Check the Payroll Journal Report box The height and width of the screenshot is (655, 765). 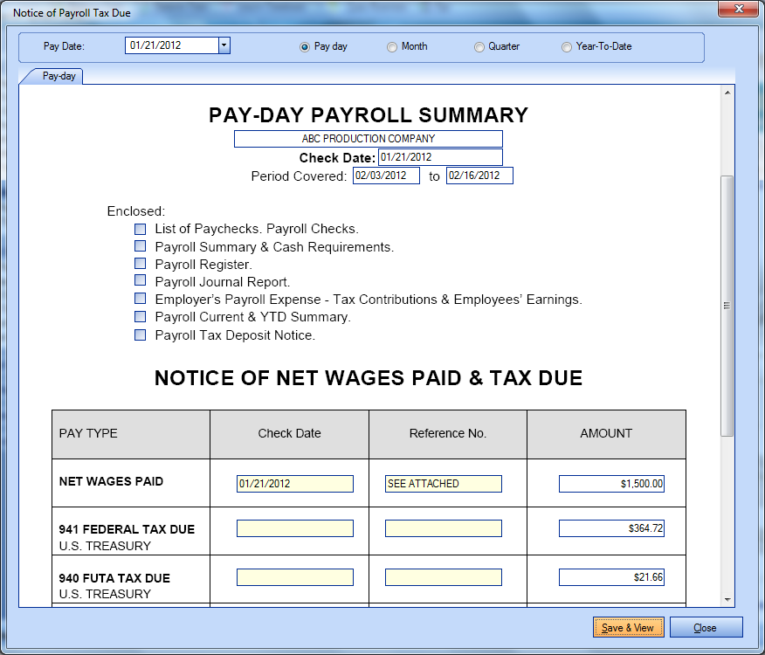click(141, 281)
